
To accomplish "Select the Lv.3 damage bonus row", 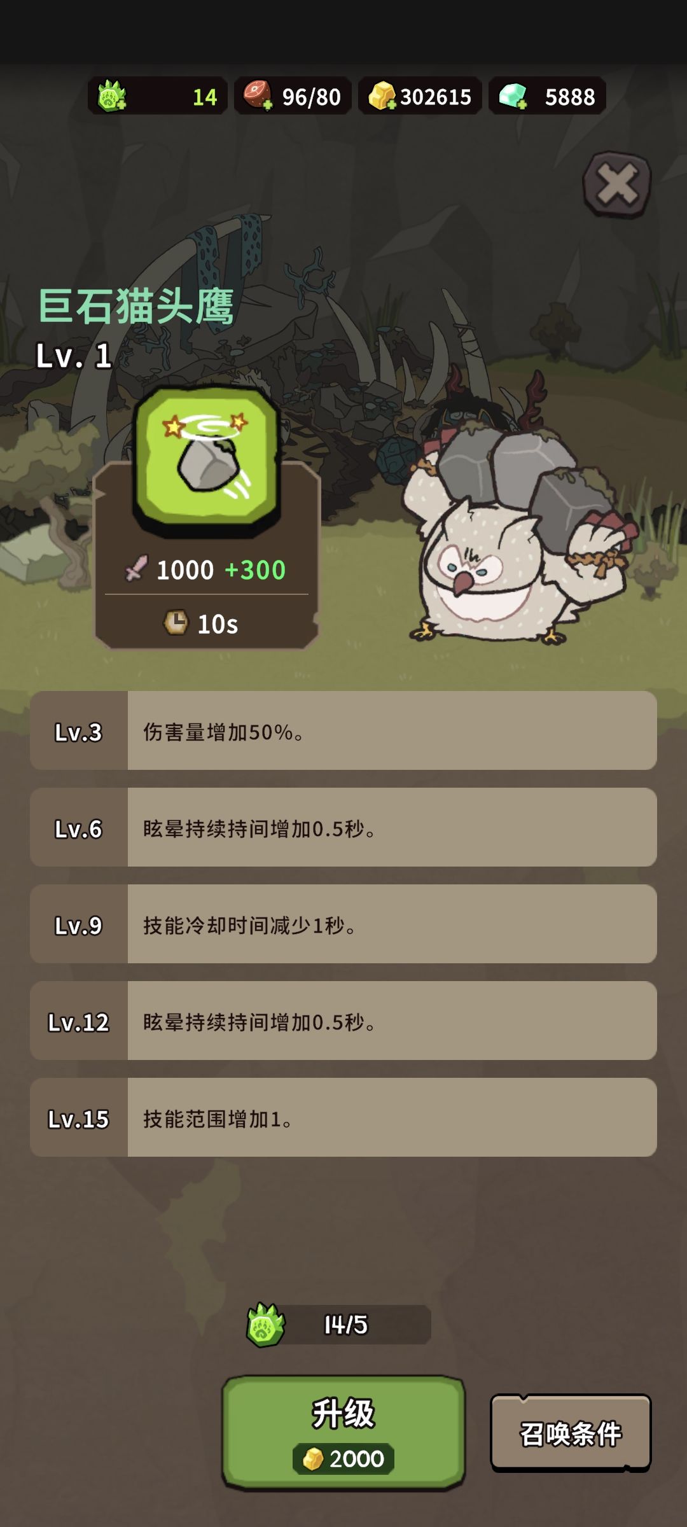I will [343, 730].
